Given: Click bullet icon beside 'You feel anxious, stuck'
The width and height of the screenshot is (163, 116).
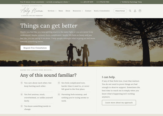Looking at the screenshot, I should point(22,94).
